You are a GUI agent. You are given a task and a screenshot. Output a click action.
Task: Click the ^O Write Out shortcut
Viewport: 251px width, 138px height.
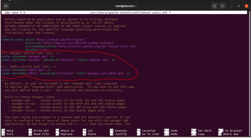point(39,130)
